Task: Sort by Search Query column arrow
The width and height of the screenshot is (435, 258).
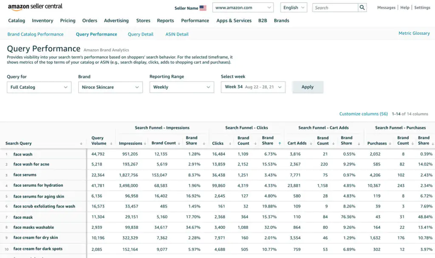Action: click(x=81, y=143)
